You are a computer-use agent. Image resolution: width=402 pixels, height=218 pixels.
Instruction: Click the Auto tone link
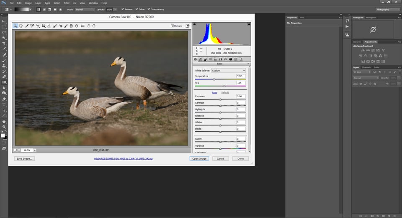[x=214, y=92]
